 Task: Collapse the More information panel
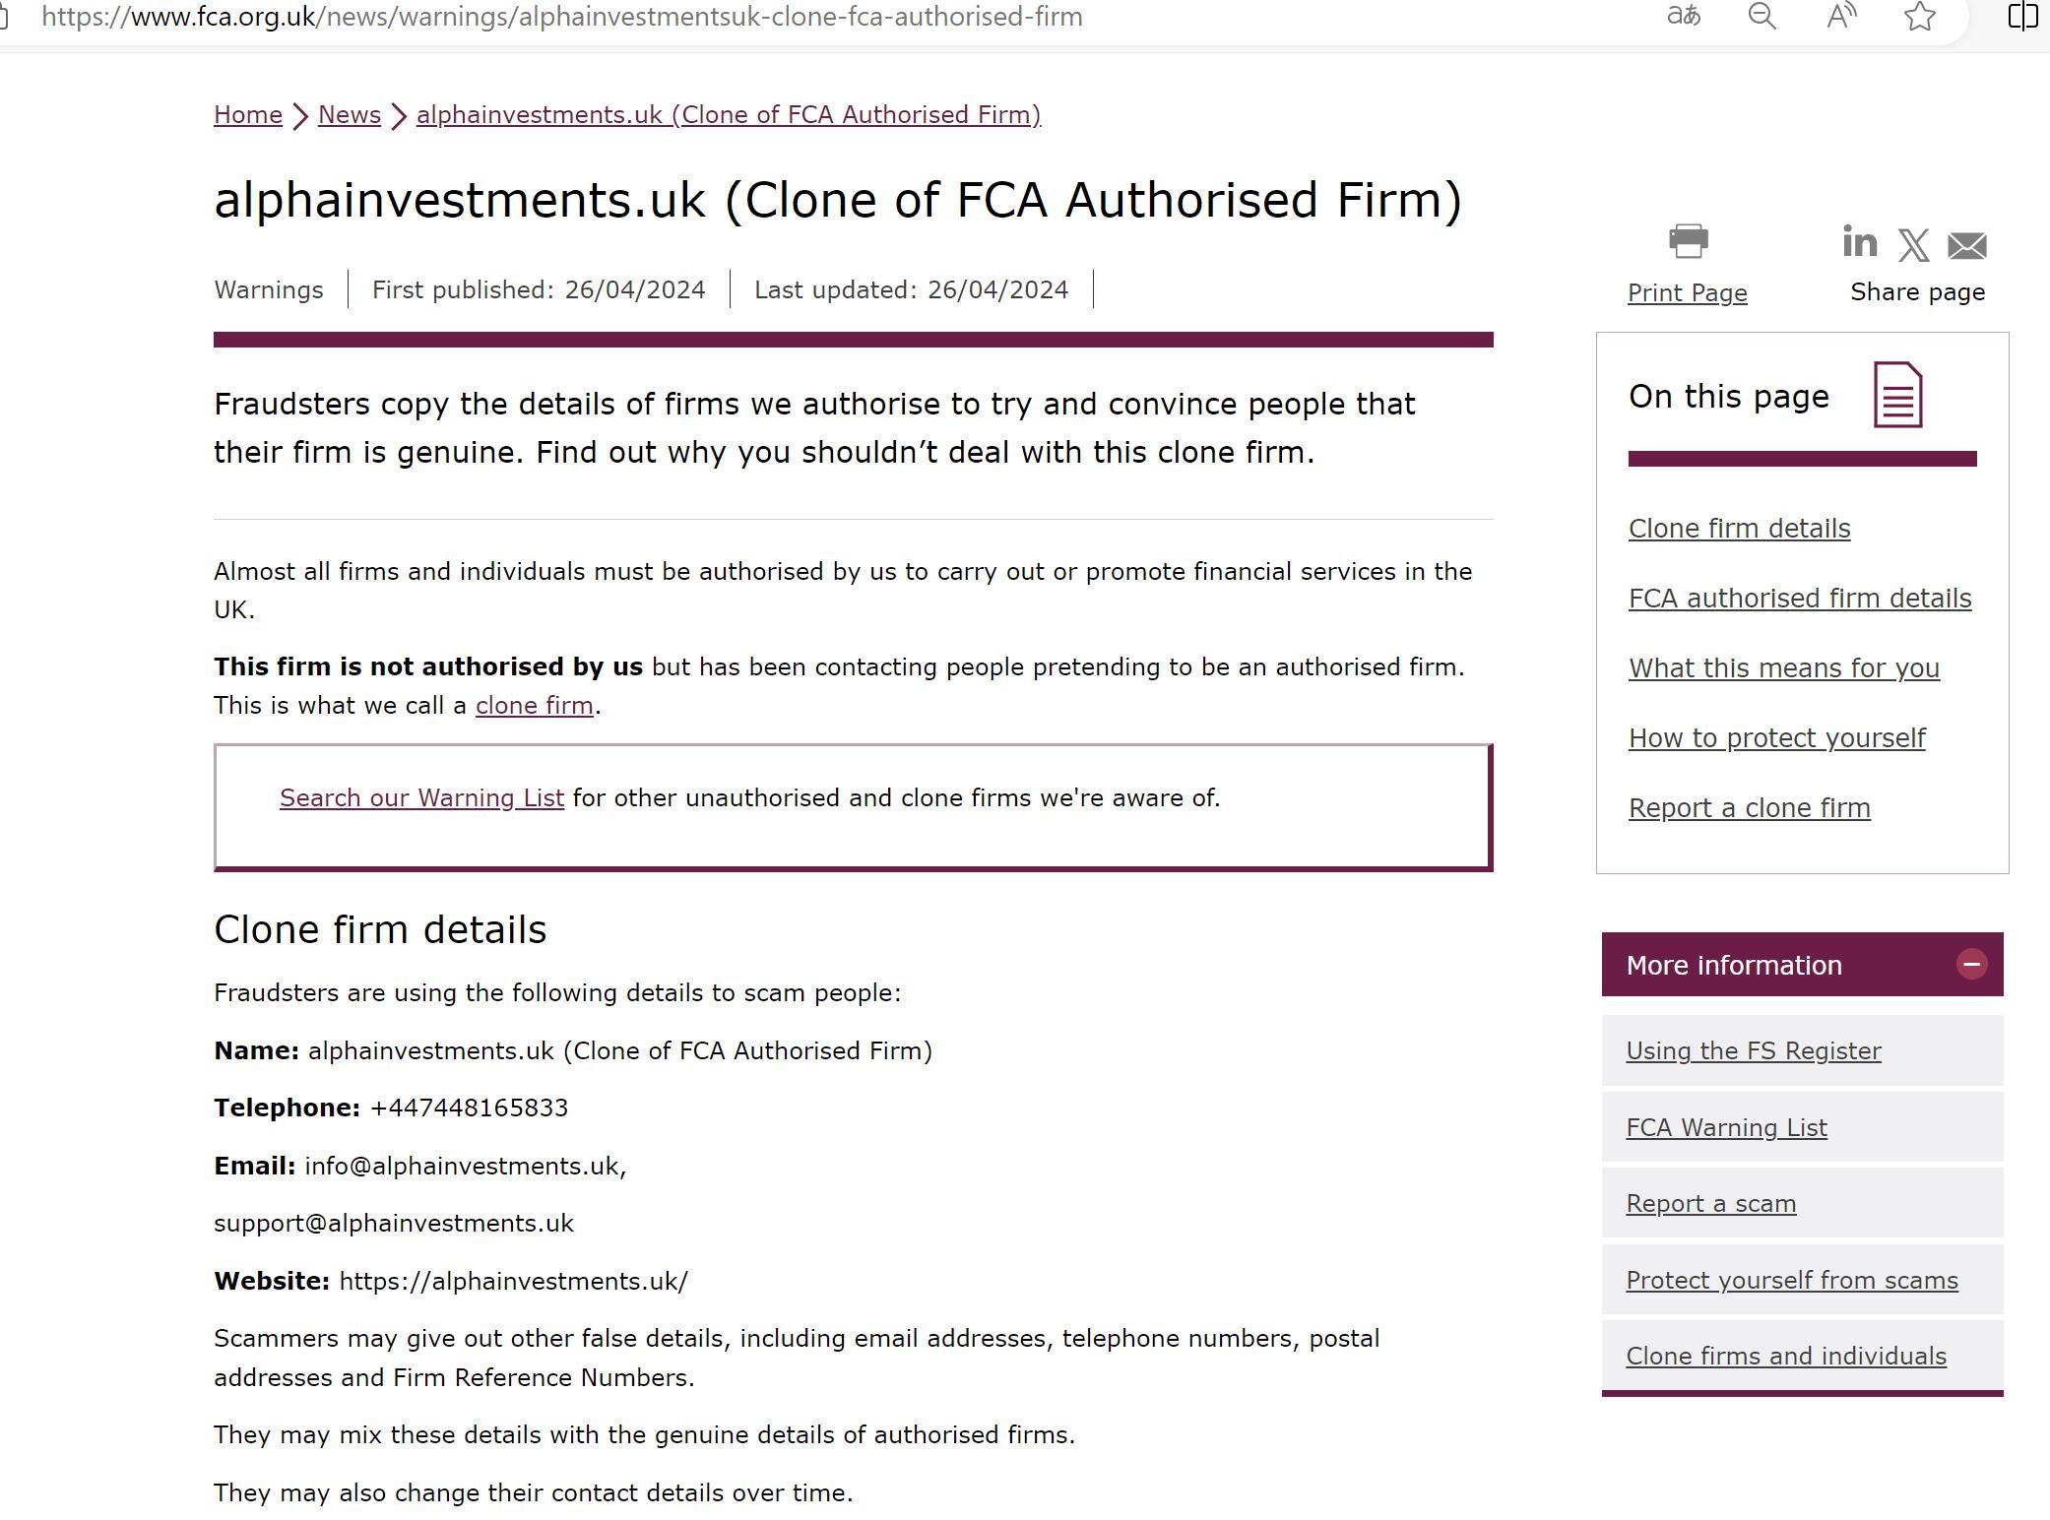1970,964
